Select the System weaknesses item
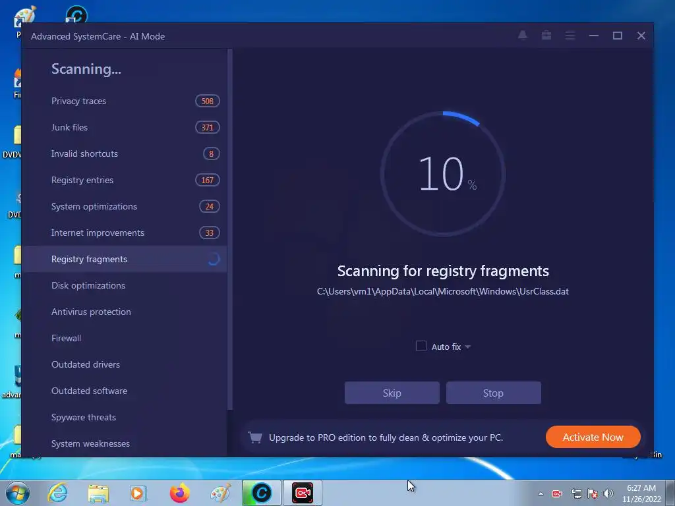 point(124,443)
